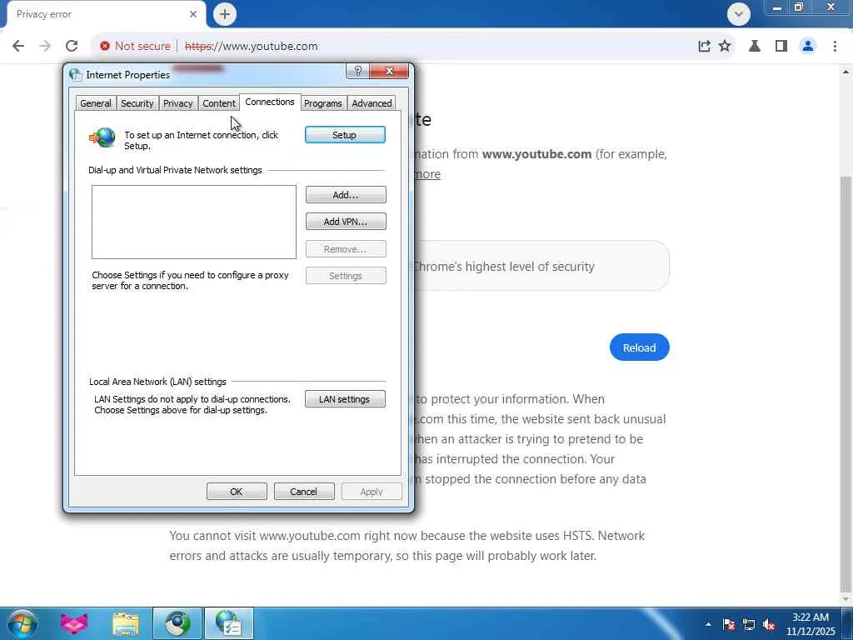
Task: Click the globe icon beside Setup text
Action: (x=102, y=137)
